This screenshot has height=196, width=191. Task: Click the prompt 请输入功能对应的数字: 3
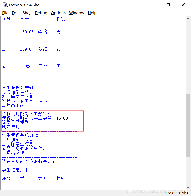[x=28, y=161]
